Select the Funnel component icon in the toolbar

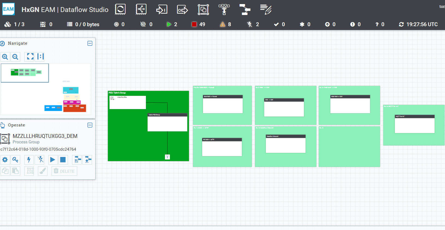(x=224, y=10)
